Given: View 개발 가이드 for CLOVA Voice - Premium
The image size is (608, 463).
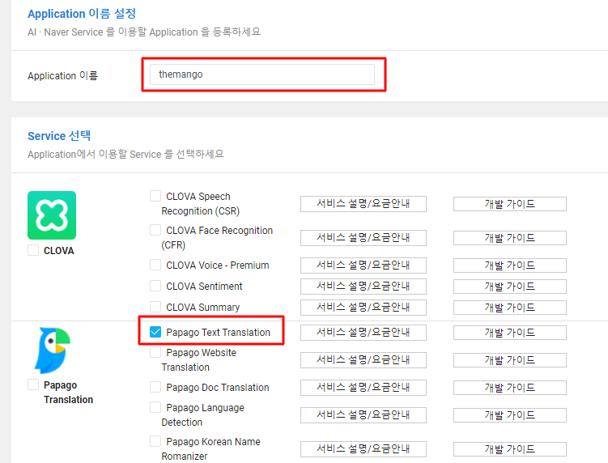Looking at the screenshot, I should point(510,265).
